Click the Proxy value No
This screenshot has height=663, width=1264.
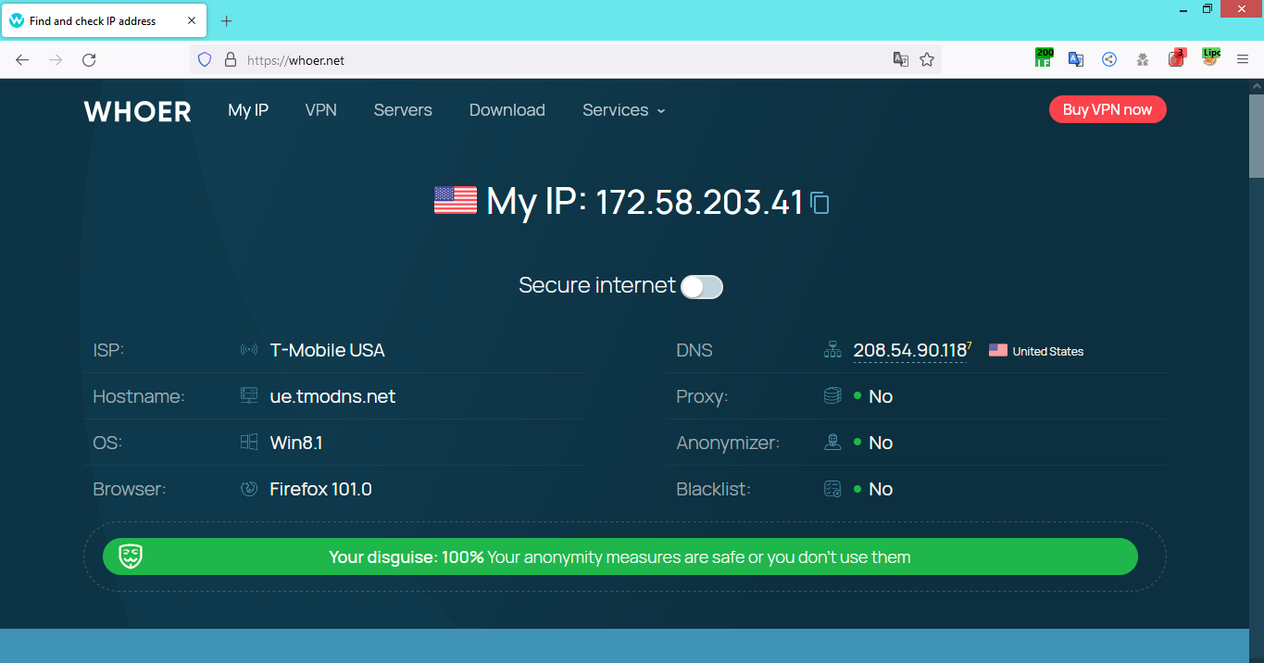coord(881,396)
